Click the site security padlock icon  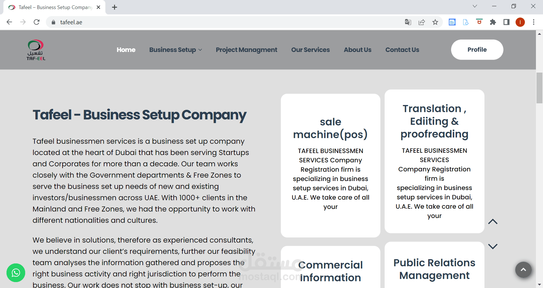pos(53,22)
